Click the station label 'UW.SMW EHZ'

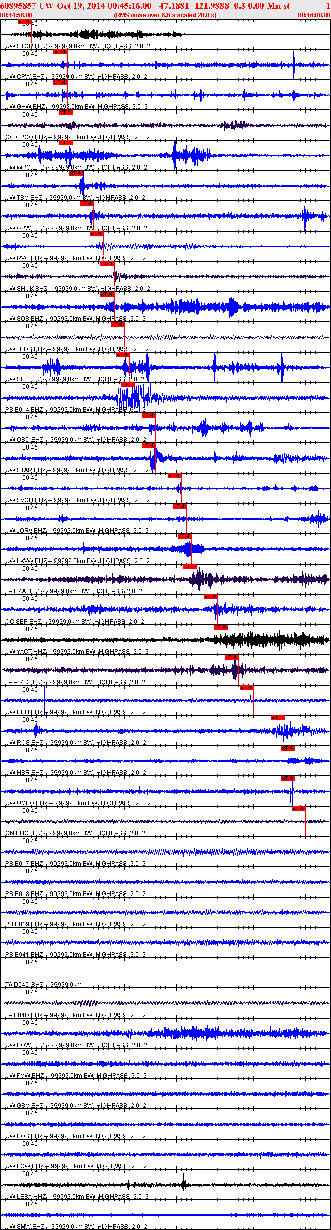(25, 1227)
